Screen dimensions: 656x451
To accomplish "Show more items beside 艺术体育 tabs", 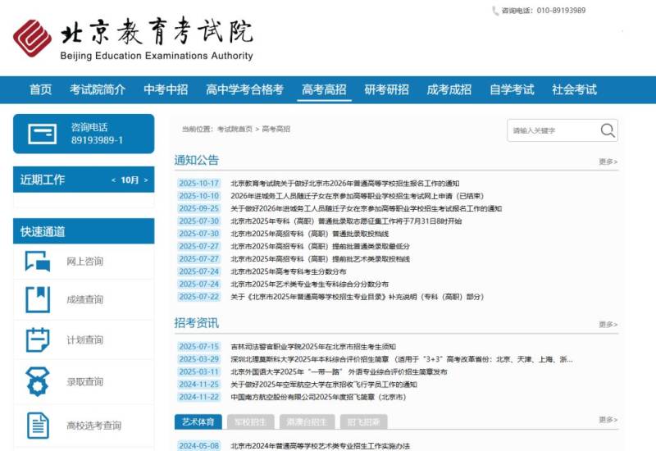I will (x=608, y=421).
